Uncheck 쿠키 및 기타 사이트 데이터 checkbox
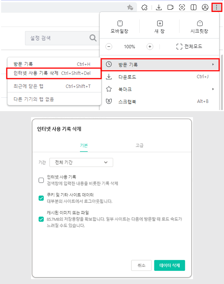Image resolution: width=224 pixels, height=284 pixels. [x=41, y=198]
